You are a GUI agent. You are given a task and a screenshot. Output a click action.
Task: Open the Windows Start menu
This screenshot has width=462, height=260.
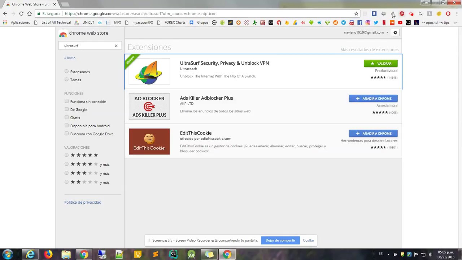click(8, 254)
